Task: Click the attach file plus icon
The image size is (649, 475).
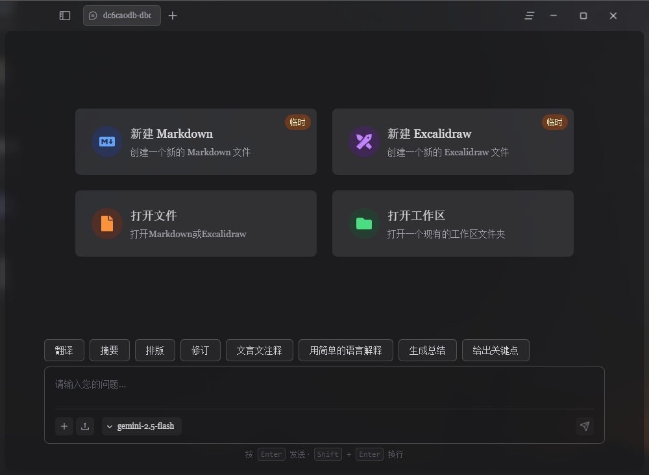Action: pyautogui.click(x=64, y=426)
